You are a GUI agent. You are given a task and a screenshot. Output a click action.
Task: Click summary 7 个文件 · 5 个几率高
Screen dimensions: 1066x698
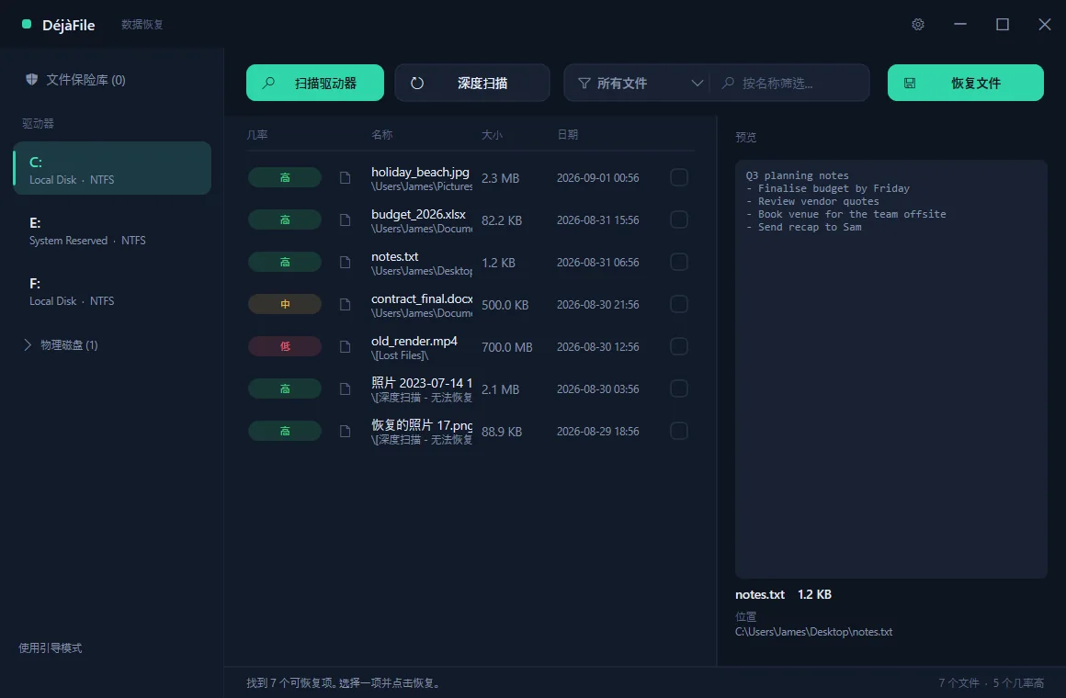click(992, 682)
